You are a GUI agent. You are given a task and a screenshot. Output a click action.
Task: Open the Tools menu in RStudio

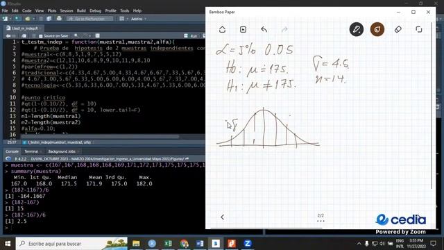(125, 11)
